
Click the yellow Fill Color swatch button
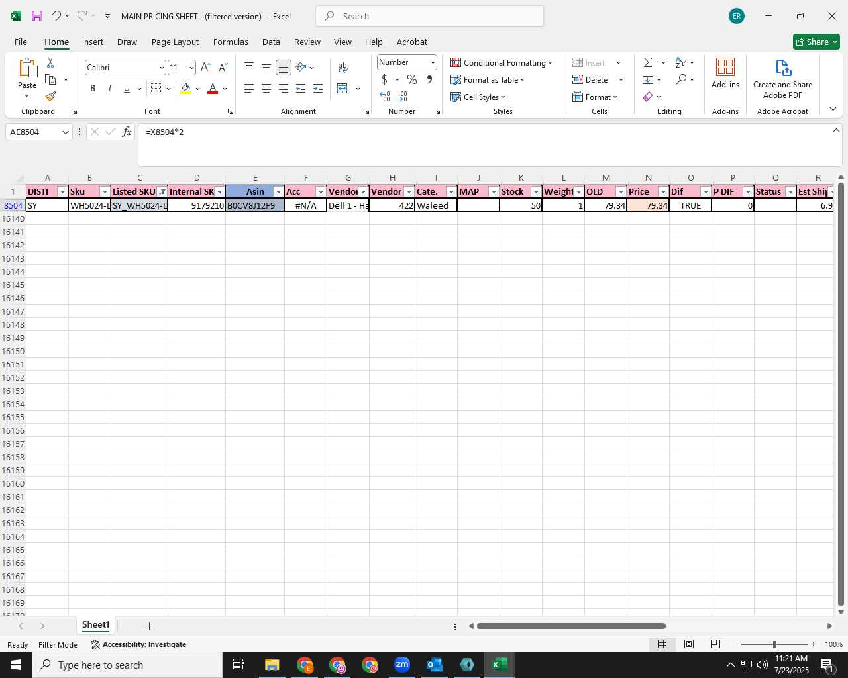185,89
